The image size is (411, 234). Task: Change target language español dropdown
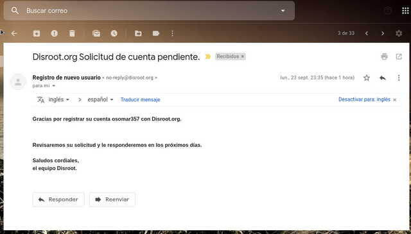[100, 99]
